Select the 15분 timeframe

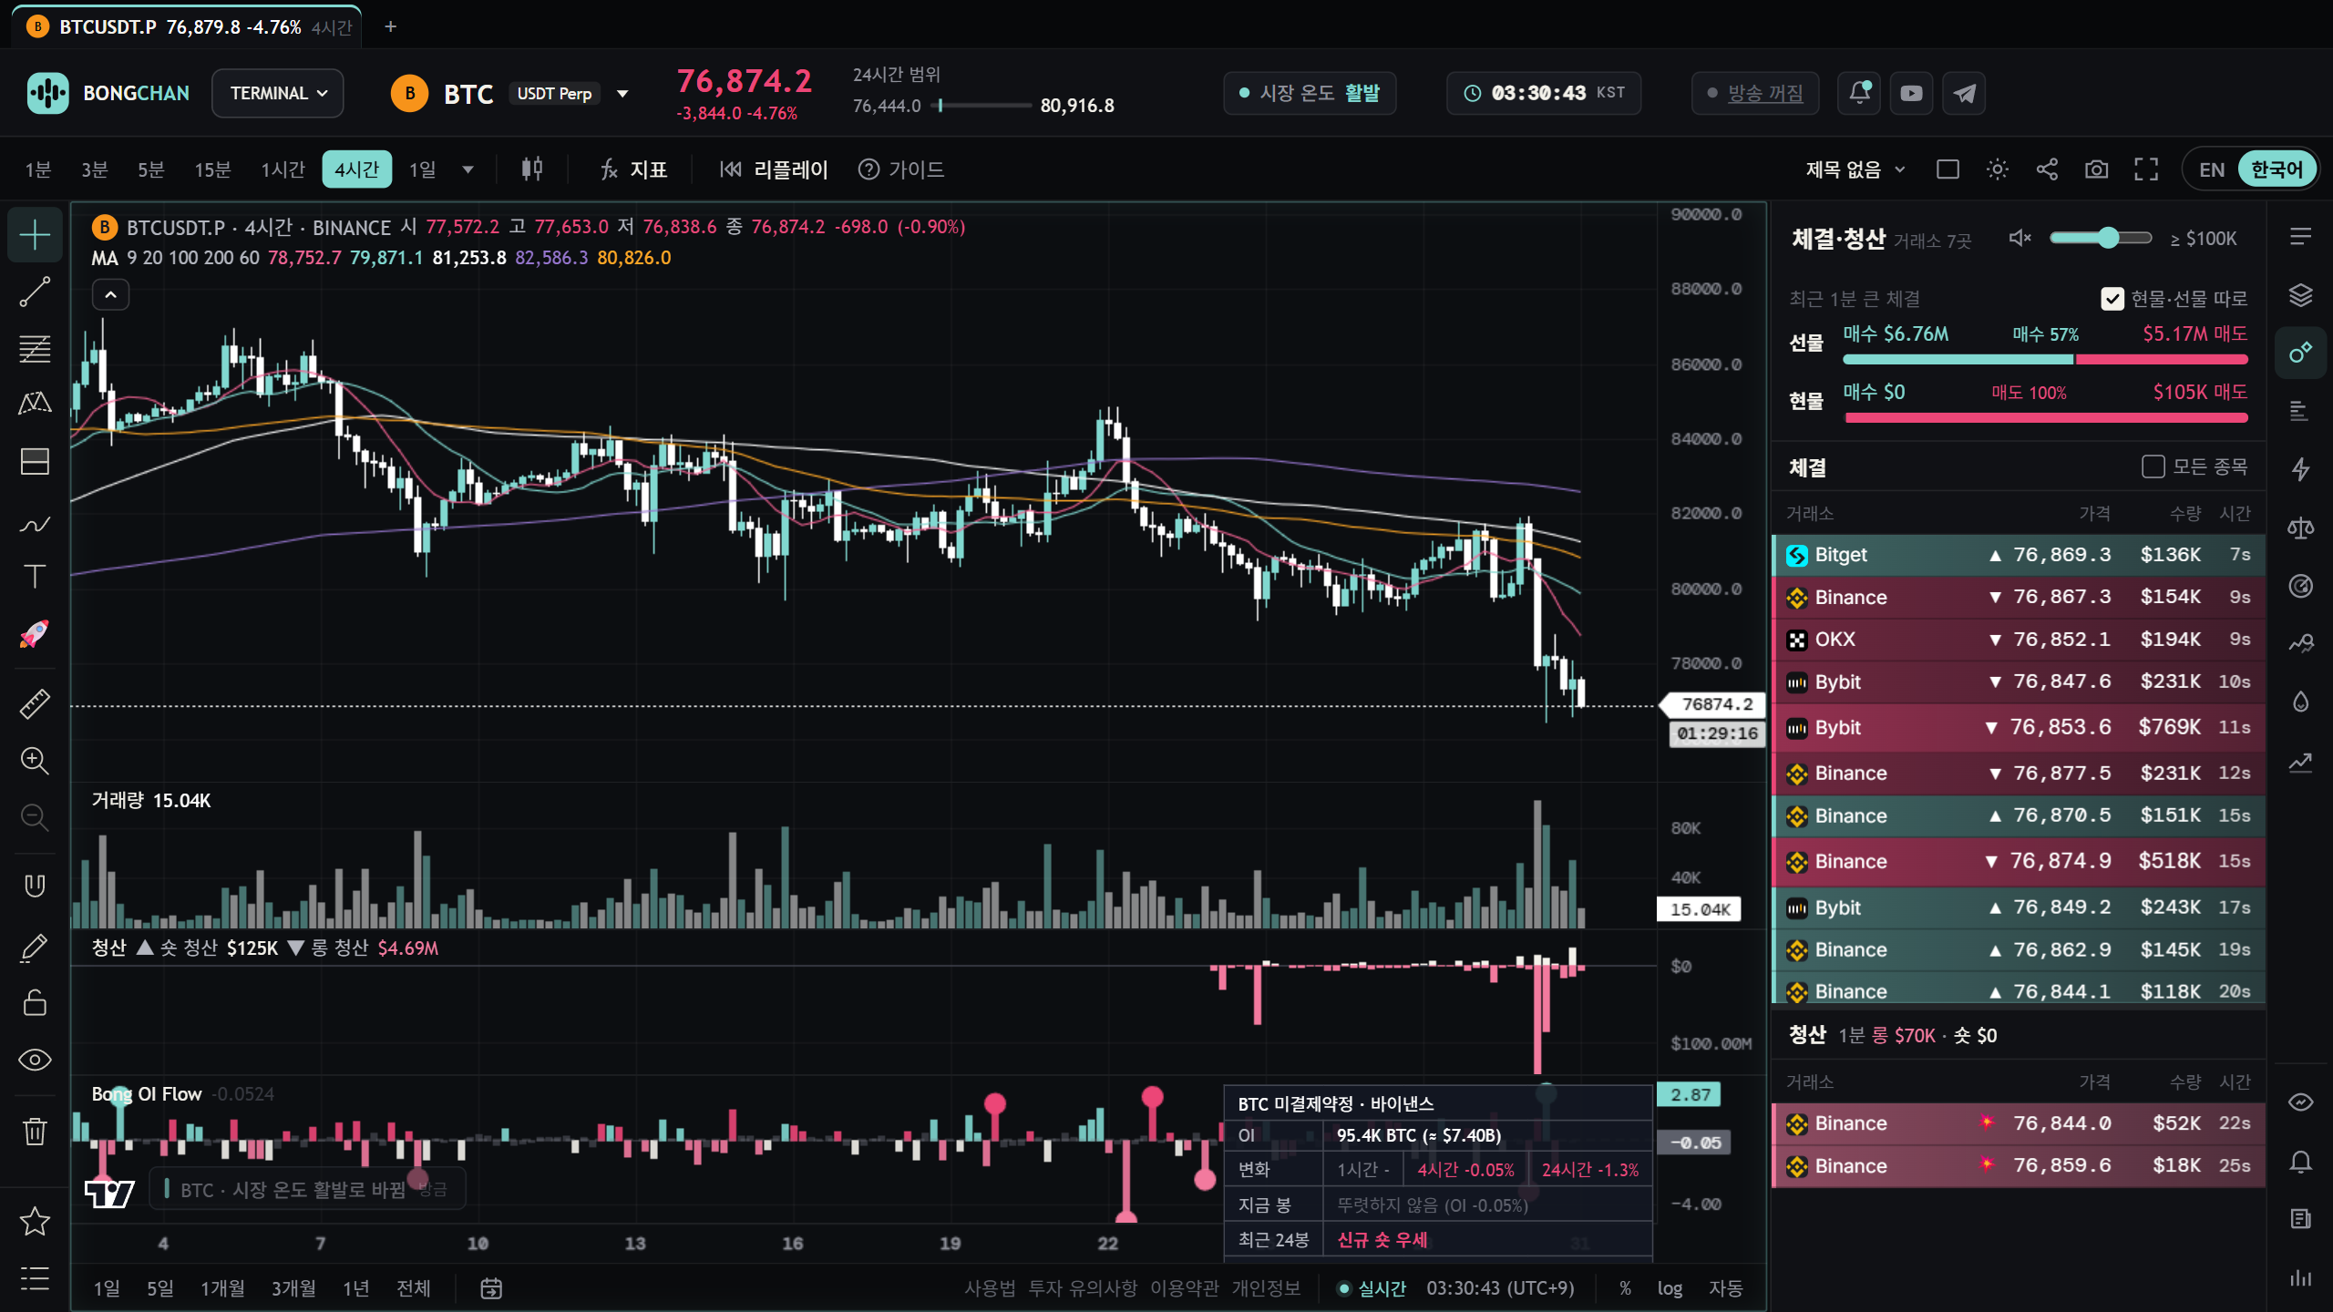coord(212,169)
